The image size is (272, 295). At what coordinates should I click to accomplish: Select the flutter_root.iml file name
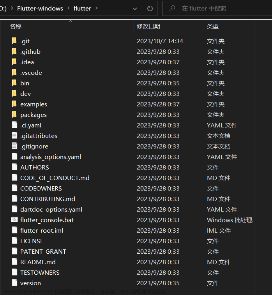[42, 231]
